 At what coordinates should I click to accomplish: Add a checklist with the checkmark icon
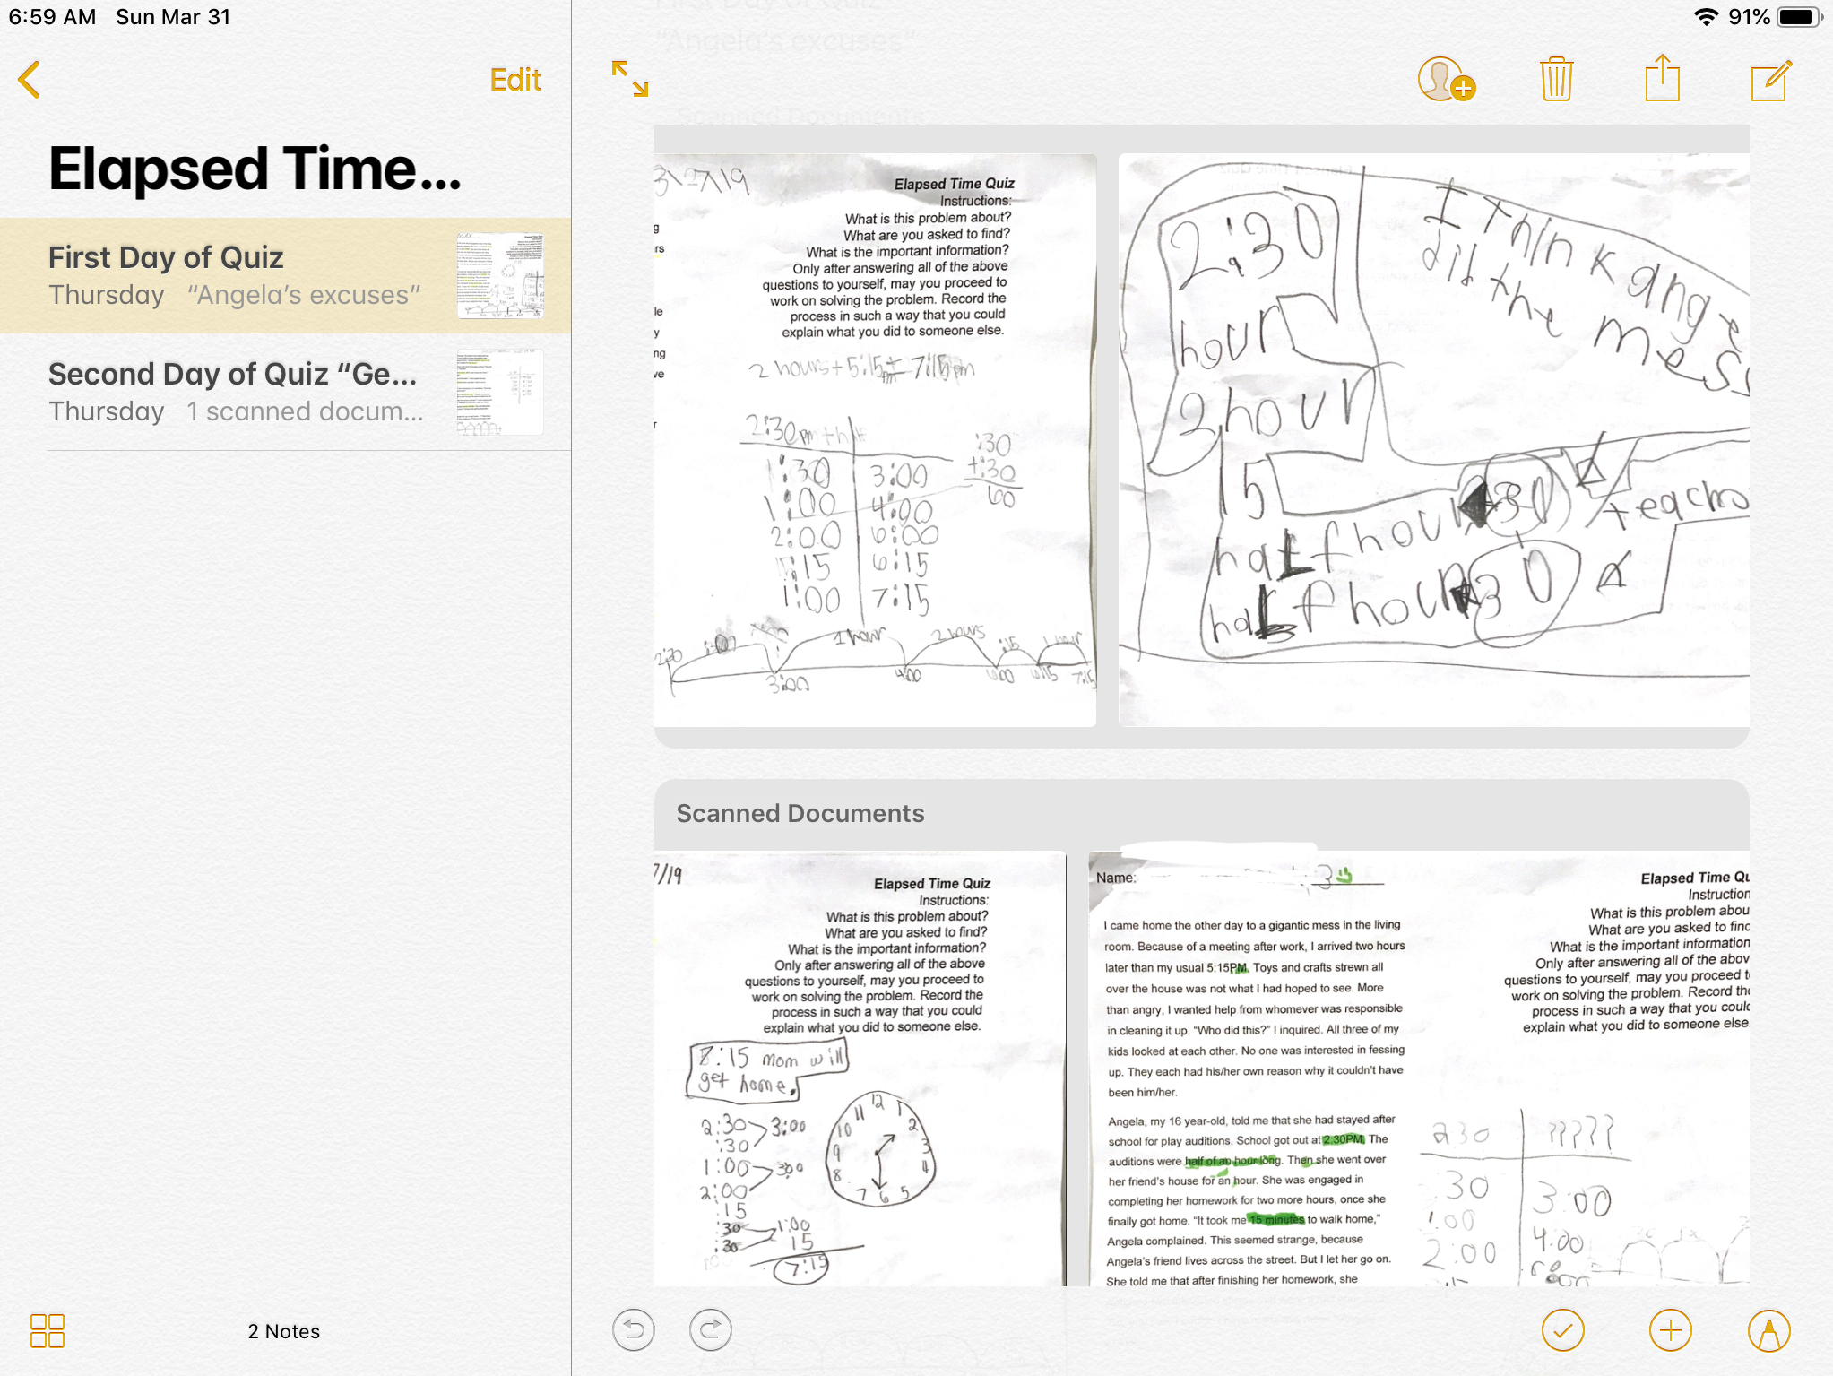(x=1562, y=1329)
